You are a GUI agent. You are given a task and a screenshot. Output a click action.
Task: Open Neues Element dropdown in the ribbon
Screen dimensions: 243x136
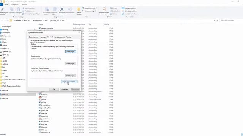click(89, 8)
